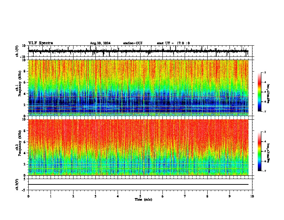Click the ch.1 spectrogram panel

[x=138, y=88]
